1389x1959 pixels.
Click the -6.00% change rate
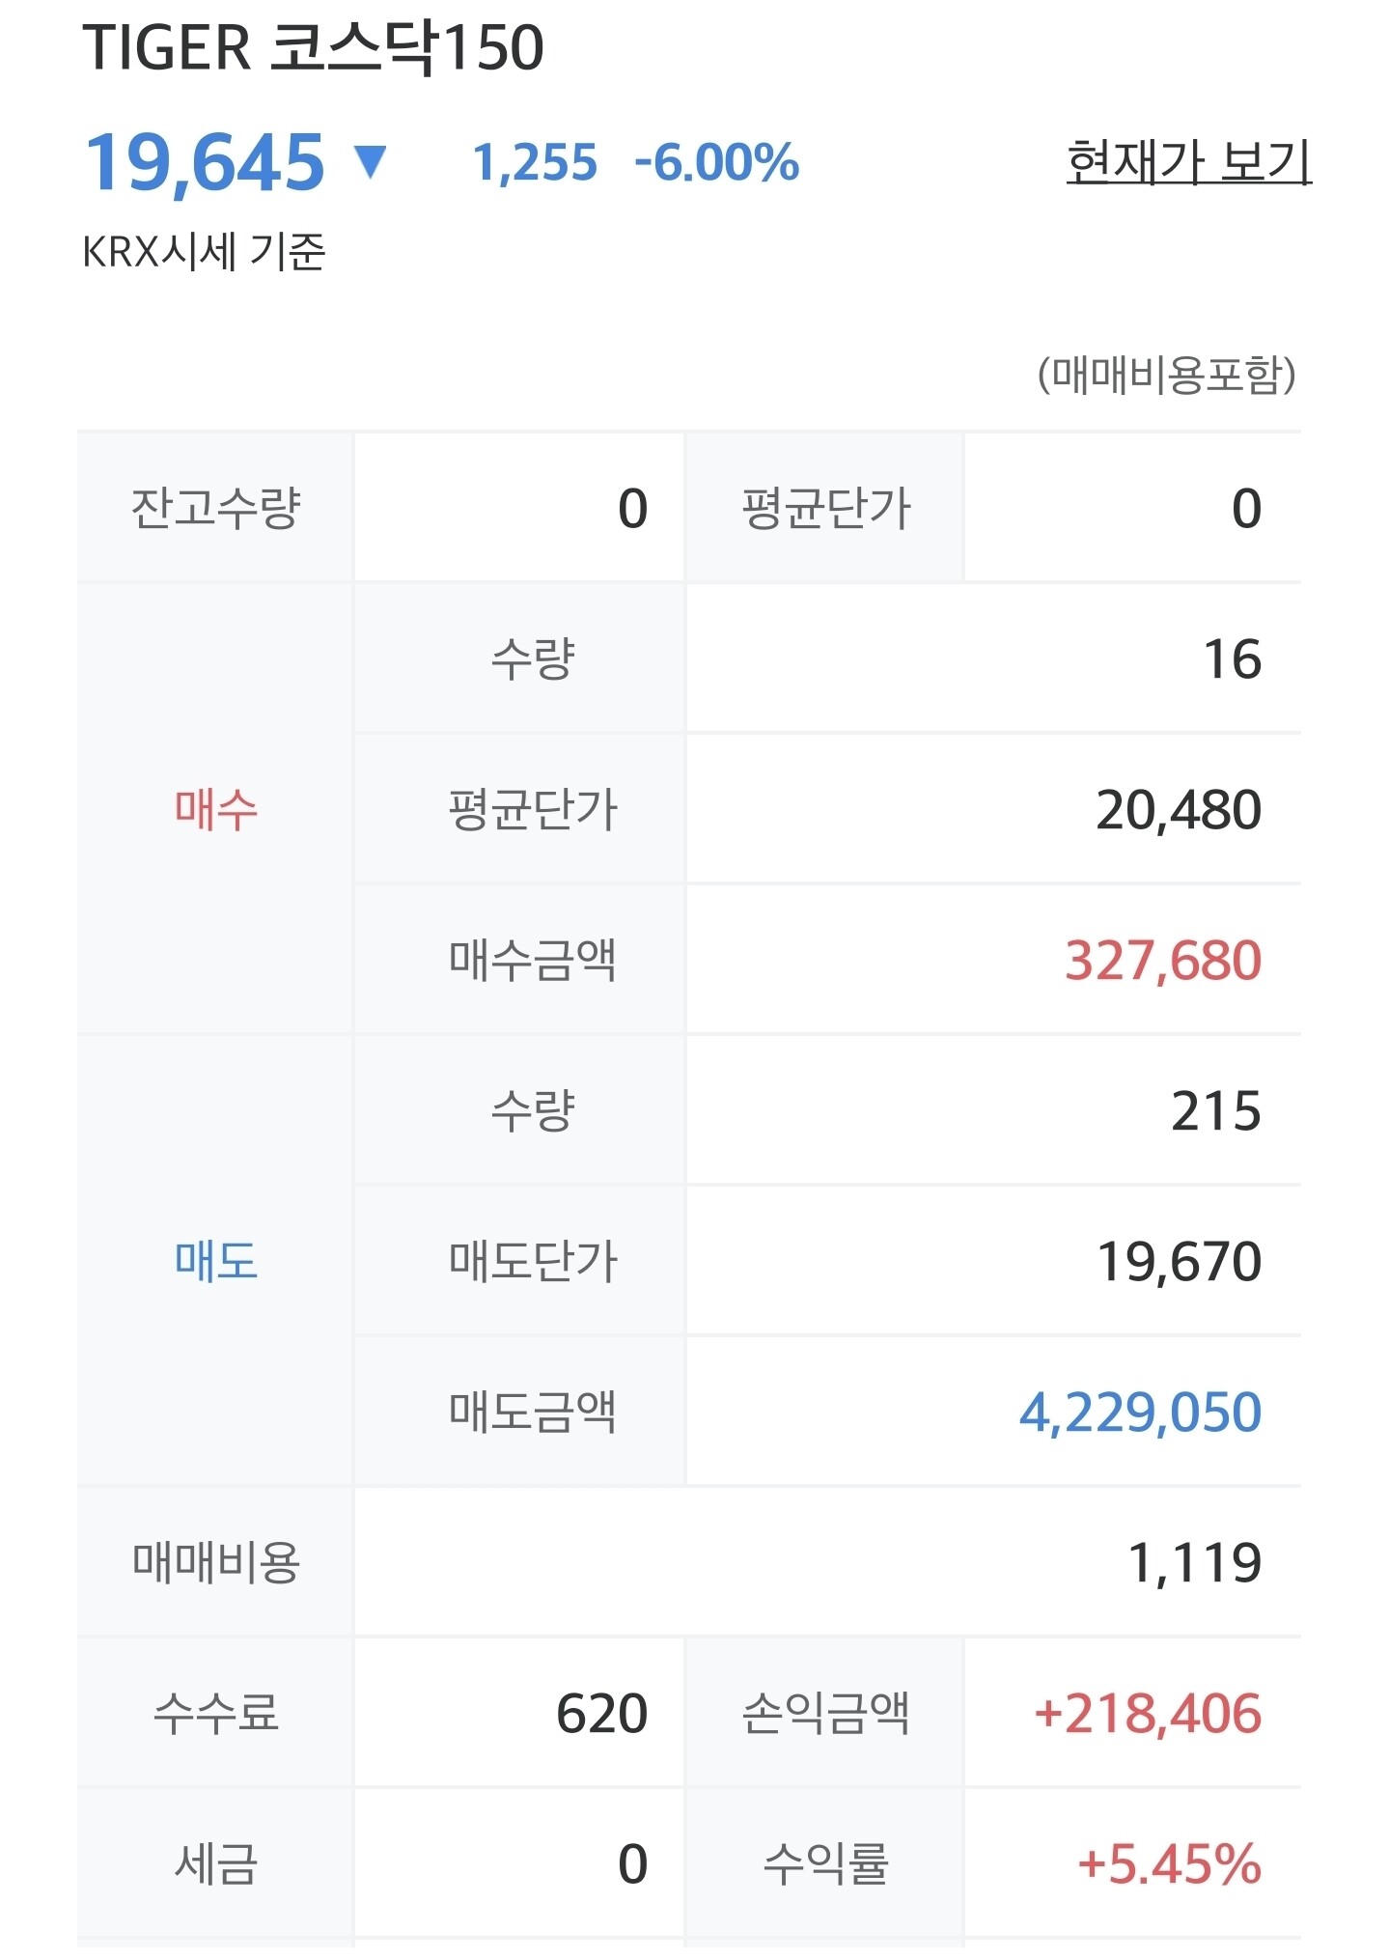click(x=716, y=162)
